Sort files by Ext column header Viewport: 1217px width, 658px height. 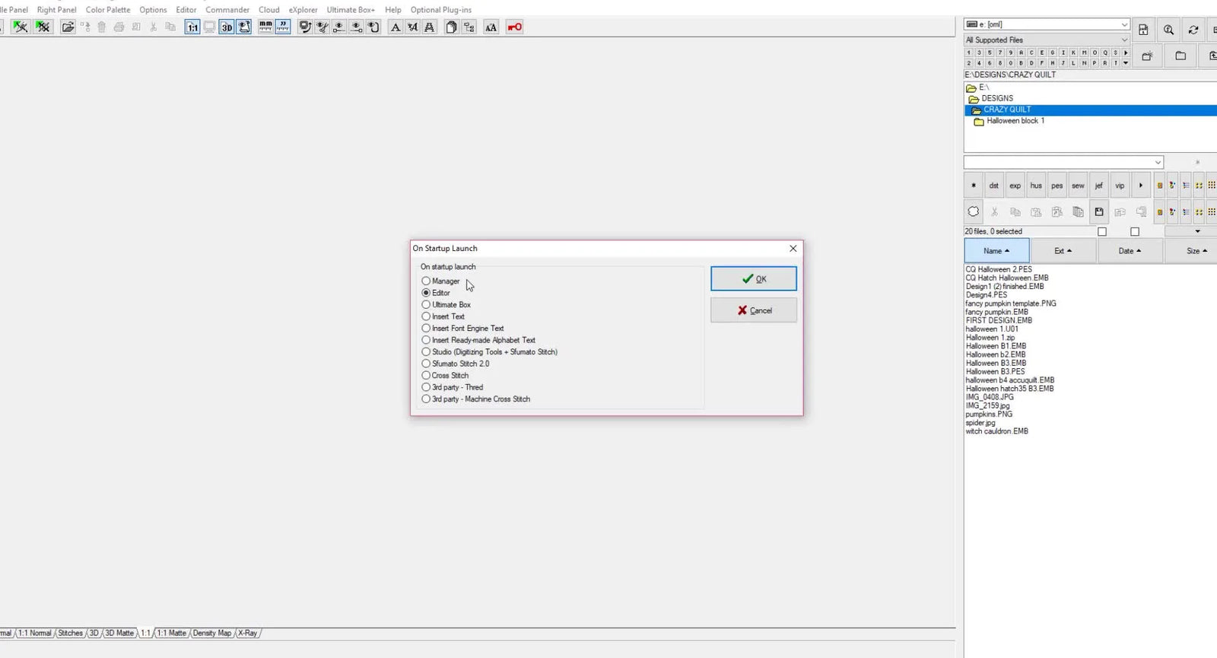1063,251
